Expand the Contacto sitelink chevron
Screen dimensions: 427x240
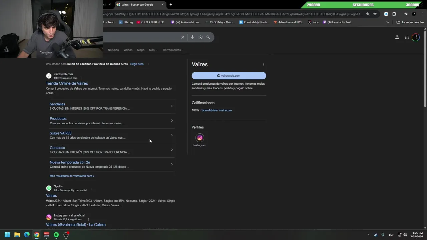coord(172,150)
